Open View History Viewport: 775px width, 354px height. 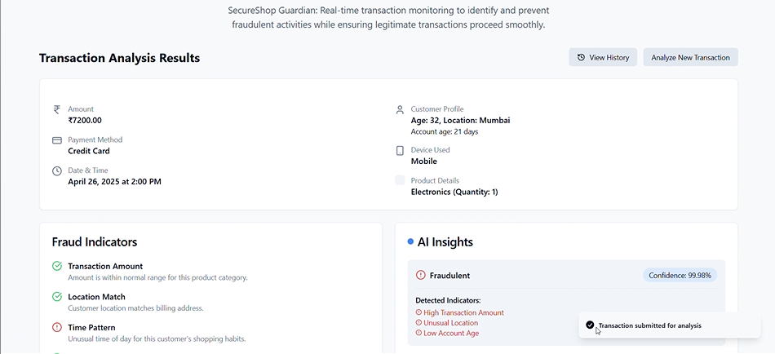click(x=603, y=57)
